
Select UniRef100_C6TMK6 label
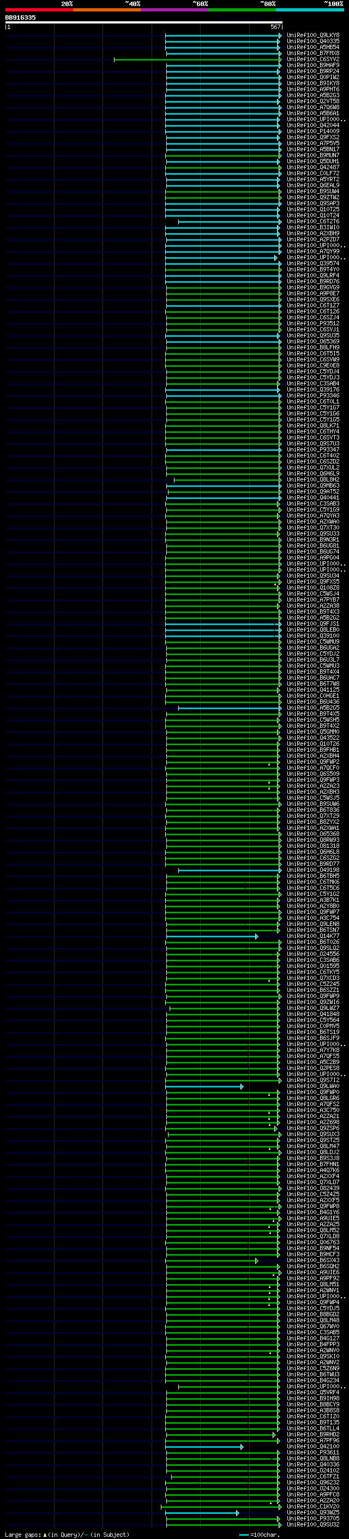(x=312, y=882)
